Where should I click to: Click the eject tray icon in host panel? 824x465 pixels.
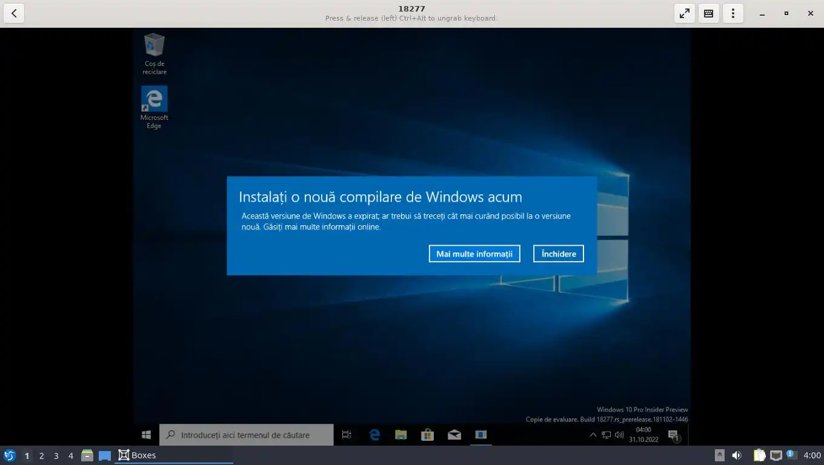point(720,455)
